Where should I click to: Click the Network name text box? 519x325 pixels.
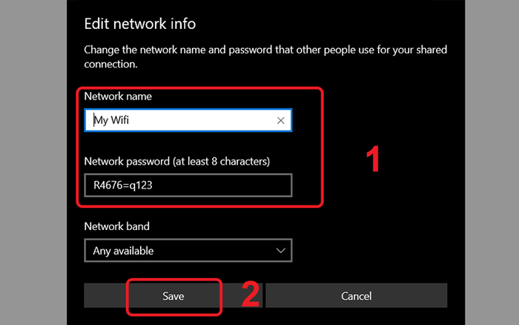pos(185,120)
